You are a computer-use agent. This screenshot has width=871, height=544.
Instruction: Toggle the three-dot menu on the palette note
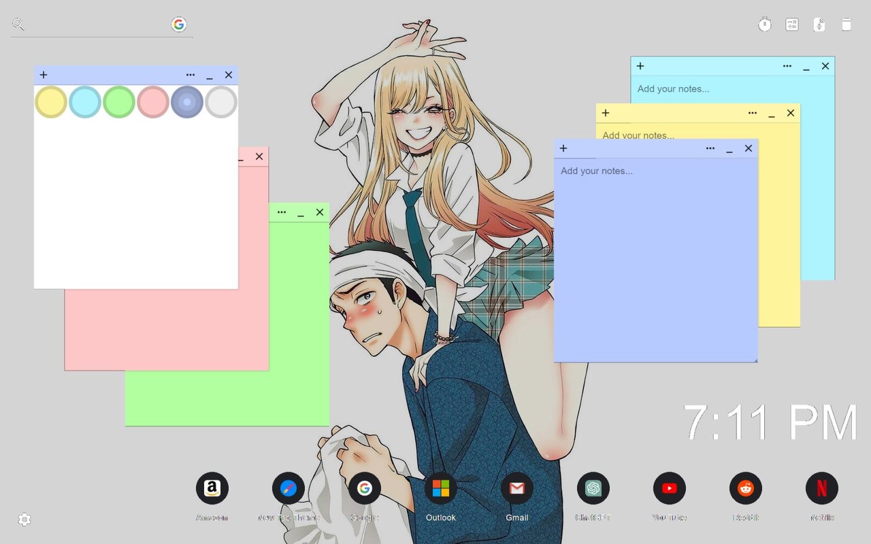tap(191, 75)
